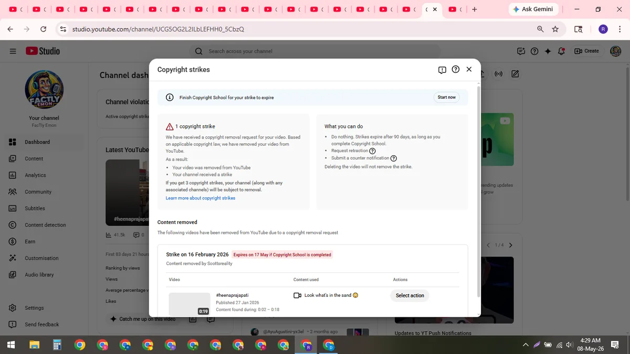
Task: Click the info icon in Copyright School banner
Action: (170, 97)
